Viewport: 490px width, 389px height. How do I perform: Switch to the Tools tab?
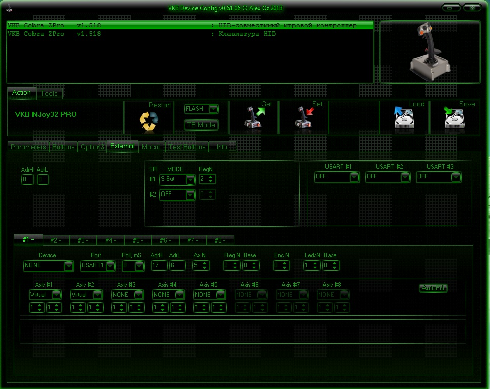pyautogui.click(x=49, y=93)
